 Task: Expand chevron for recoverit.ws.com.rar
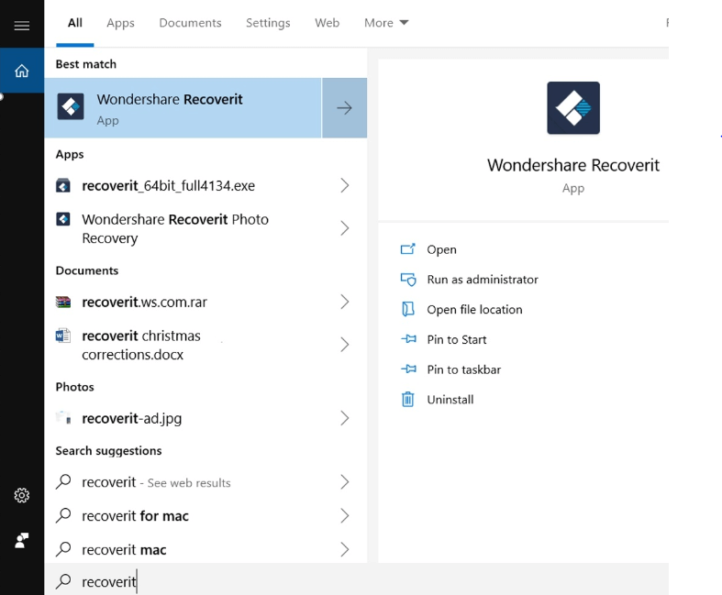(x=344, y=302)
